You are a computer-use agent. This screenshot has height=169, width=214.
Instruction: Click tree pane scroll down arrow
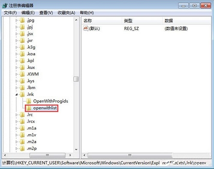coord(76,150)
